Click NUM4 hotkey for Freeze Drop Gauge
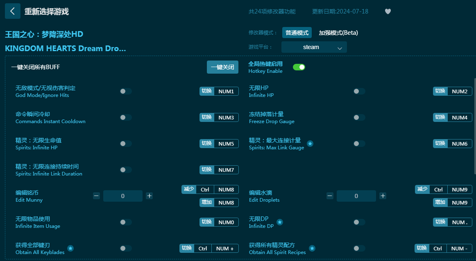The height and width of the screenshot is (261, 476). 452,117
